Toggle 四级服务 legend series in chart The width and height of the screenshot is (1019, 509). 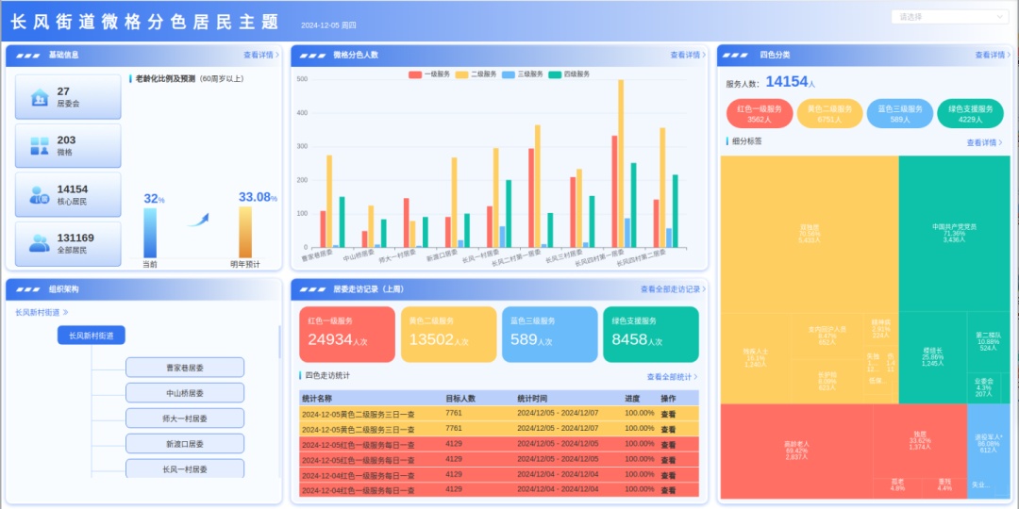(x=569, y=74)
